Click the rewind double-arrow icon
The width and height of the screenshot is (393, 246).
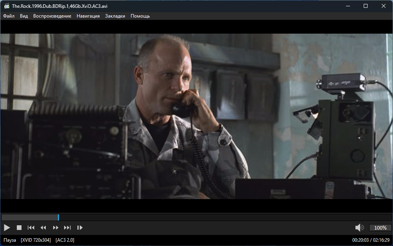pyautogui.click(x=43, y=228)
